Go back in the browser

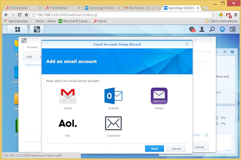6,15
